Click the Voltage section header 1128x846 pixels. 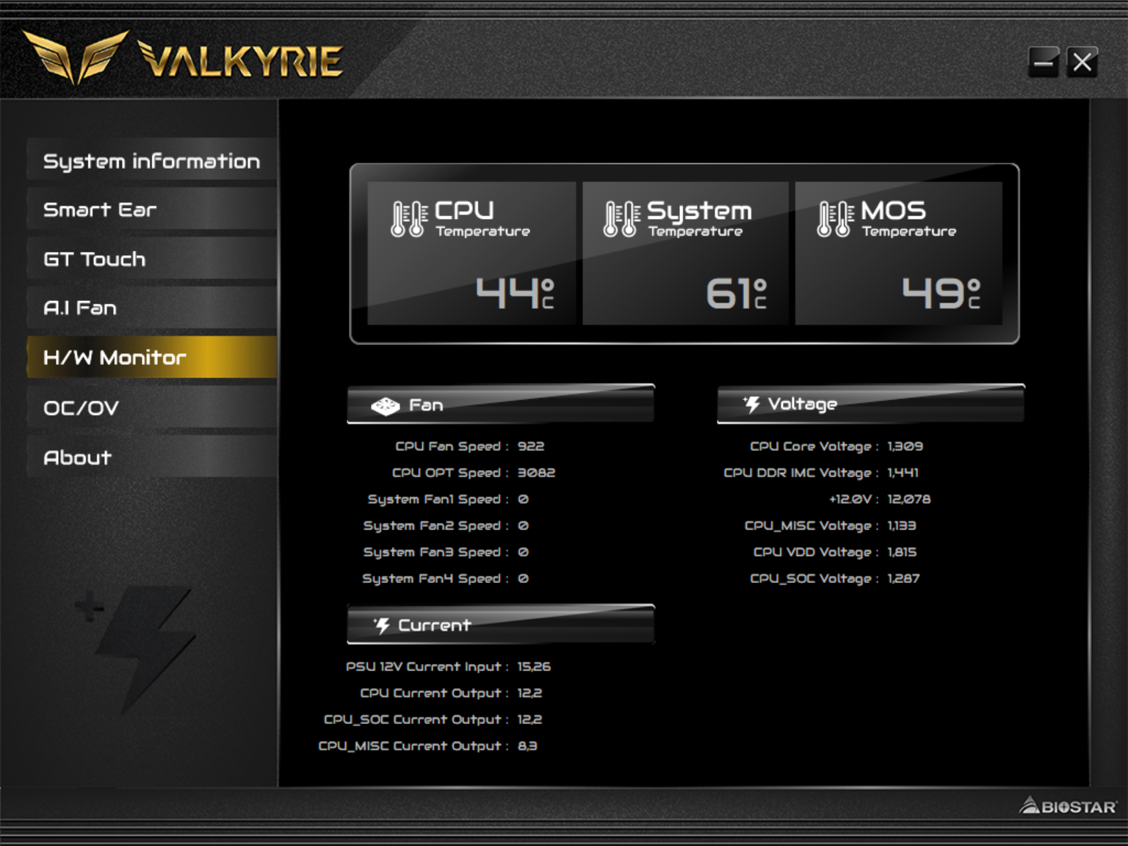(870, 404)
